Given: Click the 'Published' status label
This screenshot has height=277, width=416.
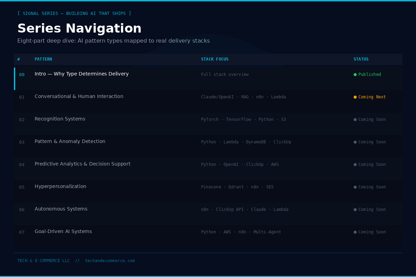Looking at the screenshot, I should click(370, 74).
